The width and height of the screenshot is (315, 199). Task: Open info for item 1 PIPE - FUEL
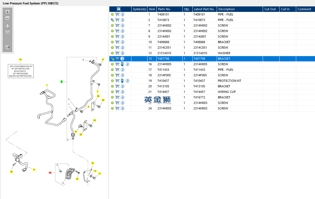click(x=122, y=14)
